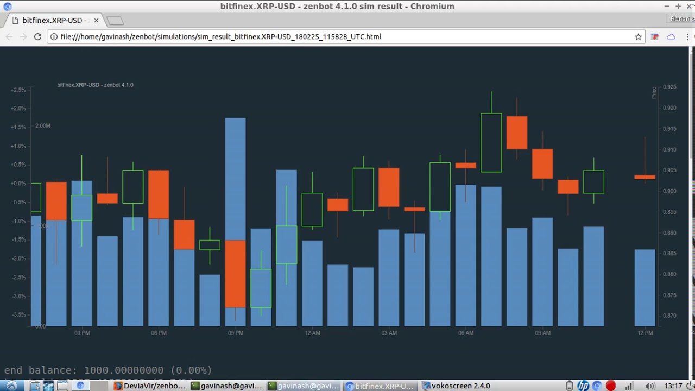Click the tallest green candle after 06 AM

[491, 143]
